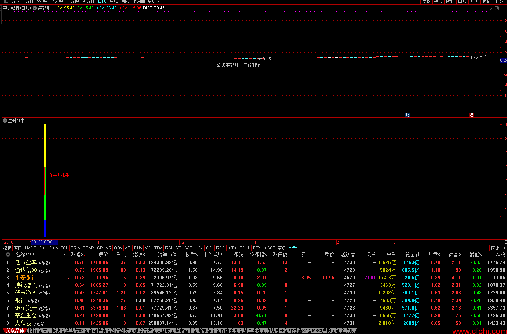Click the diamond marker icon in chart corner

[490, 8]
